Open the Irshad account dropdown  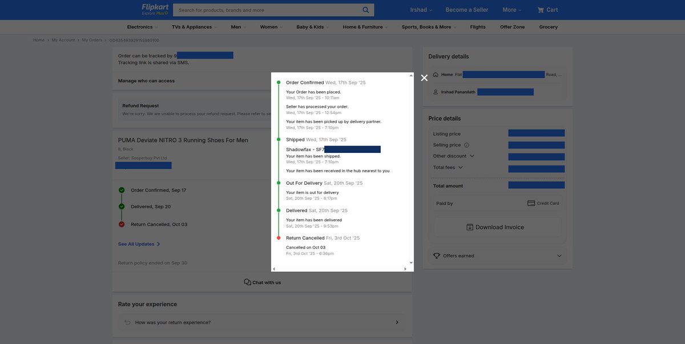[x=421, y=10]
